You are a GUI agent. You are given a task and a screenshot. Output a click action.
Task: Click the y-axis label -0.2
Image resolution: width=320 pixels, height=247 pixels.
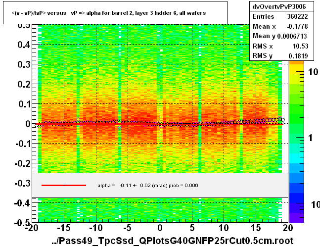23,163
